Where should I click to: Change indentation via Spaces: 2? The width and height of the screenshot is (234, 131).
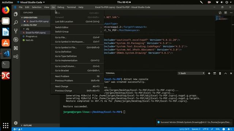coord(196,129)
